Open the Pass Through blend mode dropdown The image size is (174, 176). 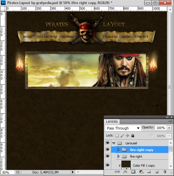[123, 128]
